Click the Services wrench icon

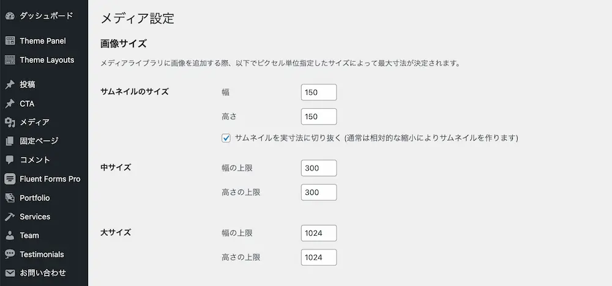click(9, 217)
